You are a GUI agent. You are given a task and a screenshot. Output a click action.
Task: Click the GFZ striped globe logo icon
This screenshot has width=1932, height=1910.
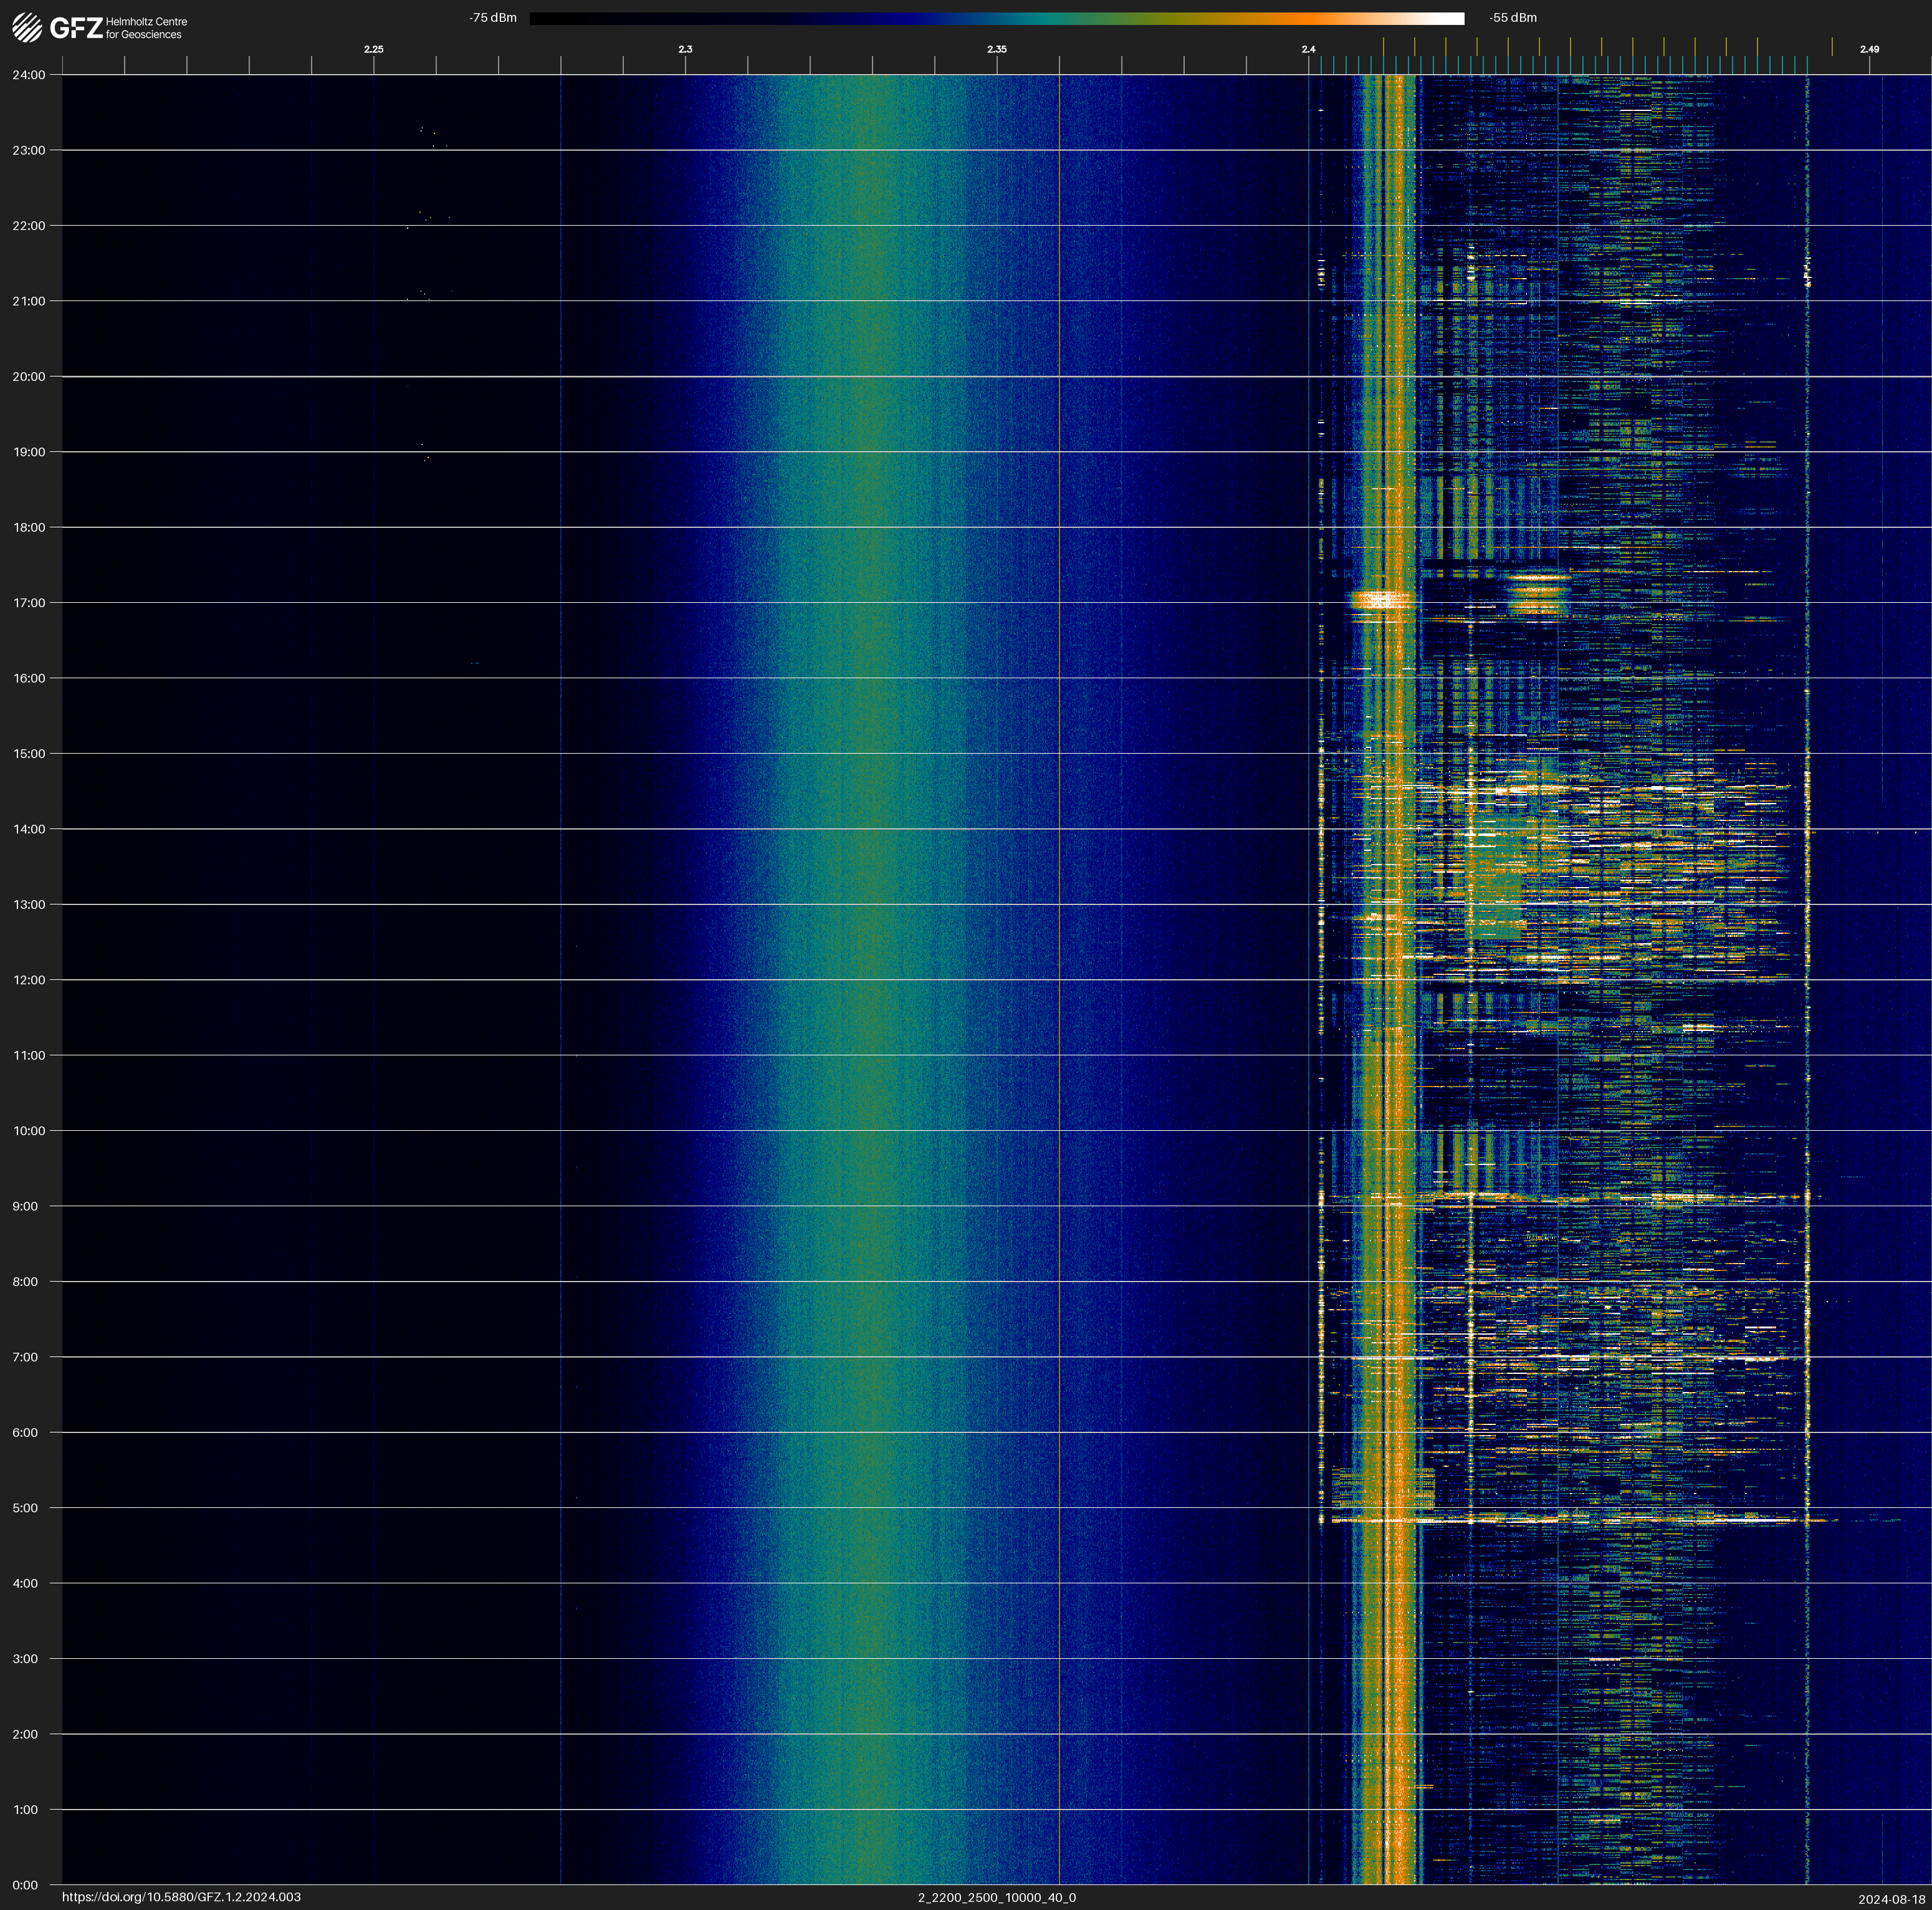[x=27, y=27]
